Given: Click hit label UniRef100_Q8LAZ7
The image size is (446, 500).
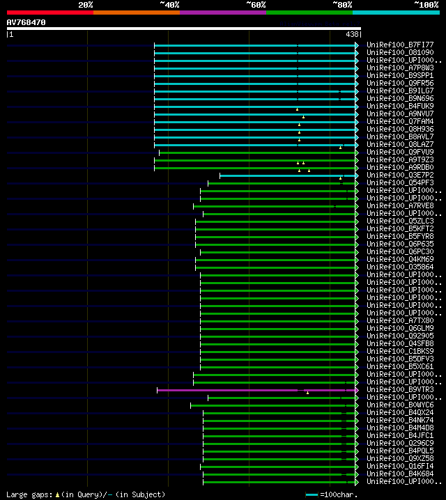Looking at the screenshot, I should 400,144.
